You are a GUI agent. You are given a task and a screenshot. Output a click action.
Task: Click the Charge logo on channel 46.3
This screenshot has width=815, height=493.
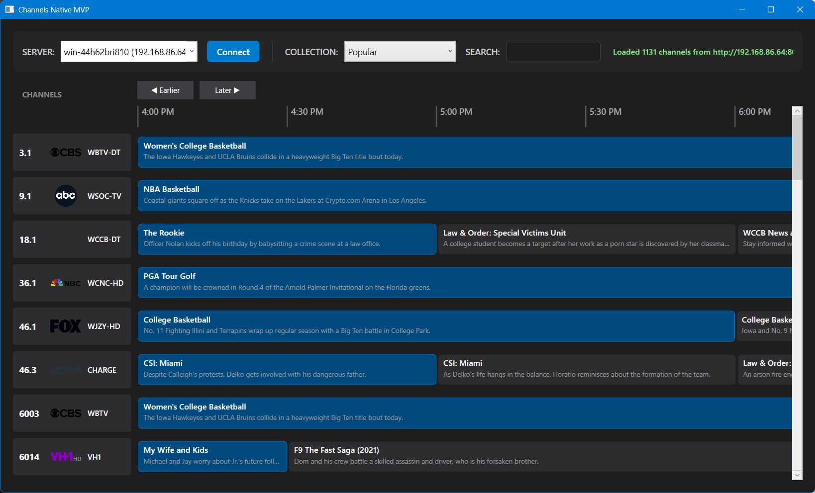66,370
